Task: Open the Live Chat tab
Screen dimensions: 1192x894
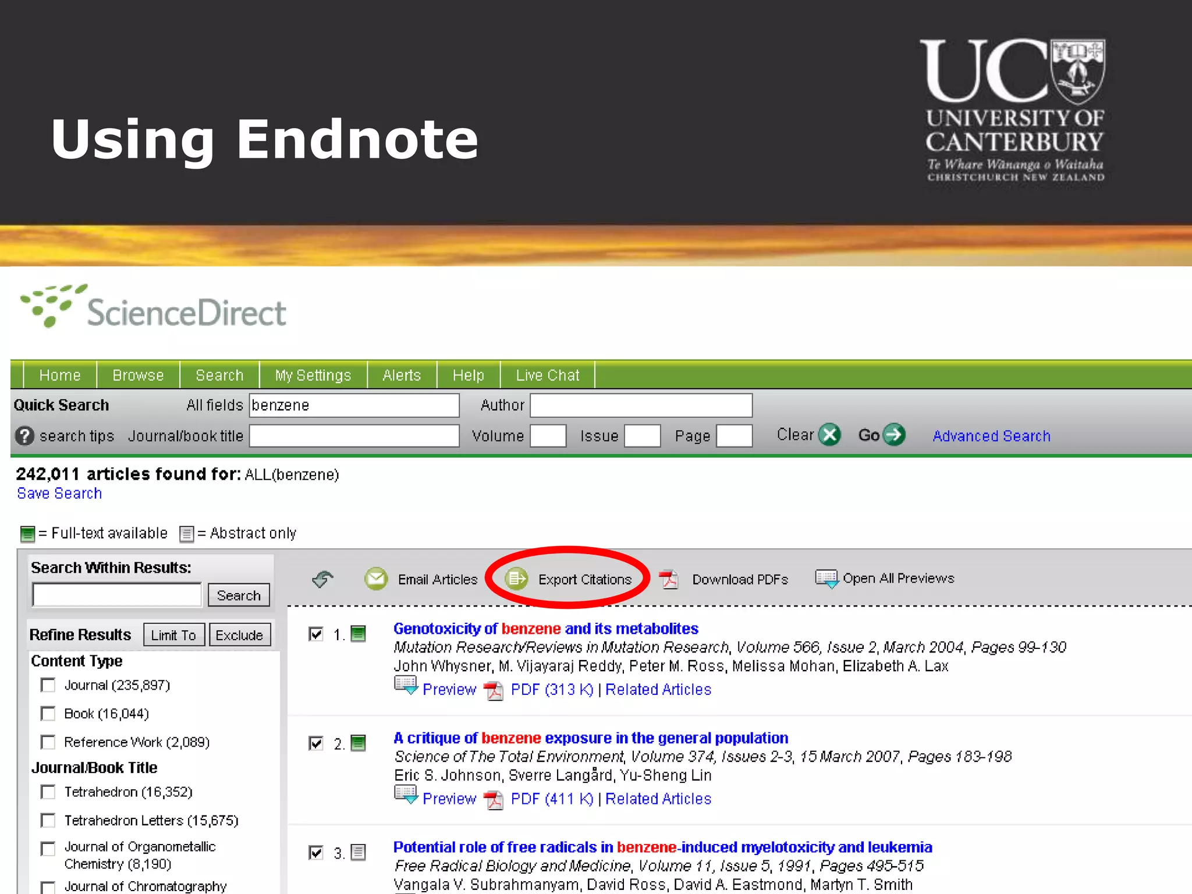Action: [548, 375]
